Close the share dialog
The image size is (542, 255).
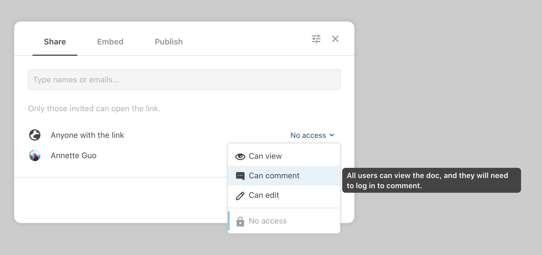click(x=335, y=39)
